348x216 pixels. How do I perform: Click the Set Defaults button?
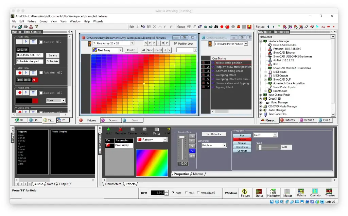(213, 134)
